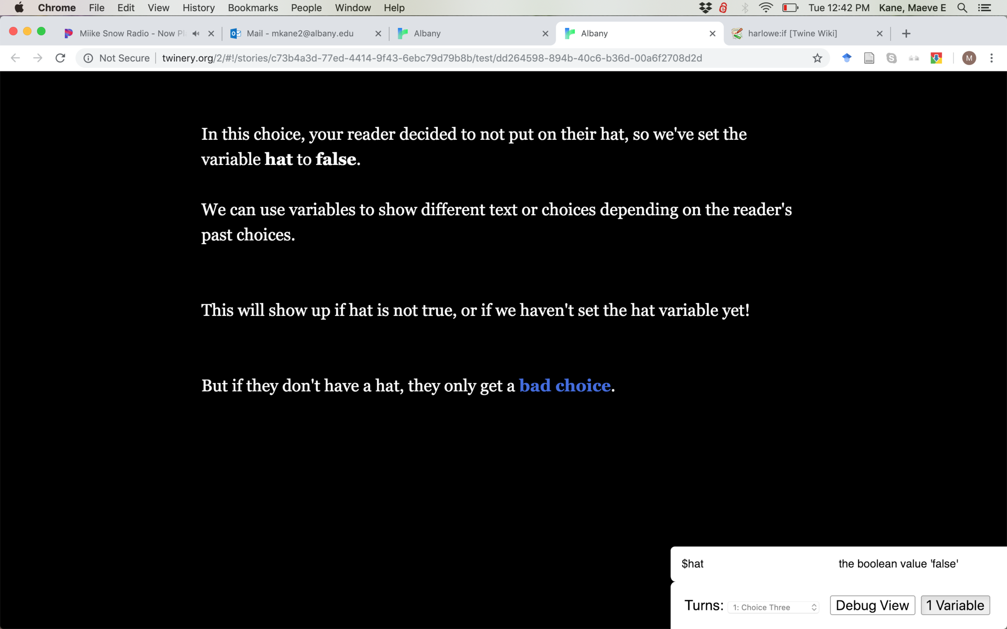Click the site info Not Secure icon

[x=88, y=58]
